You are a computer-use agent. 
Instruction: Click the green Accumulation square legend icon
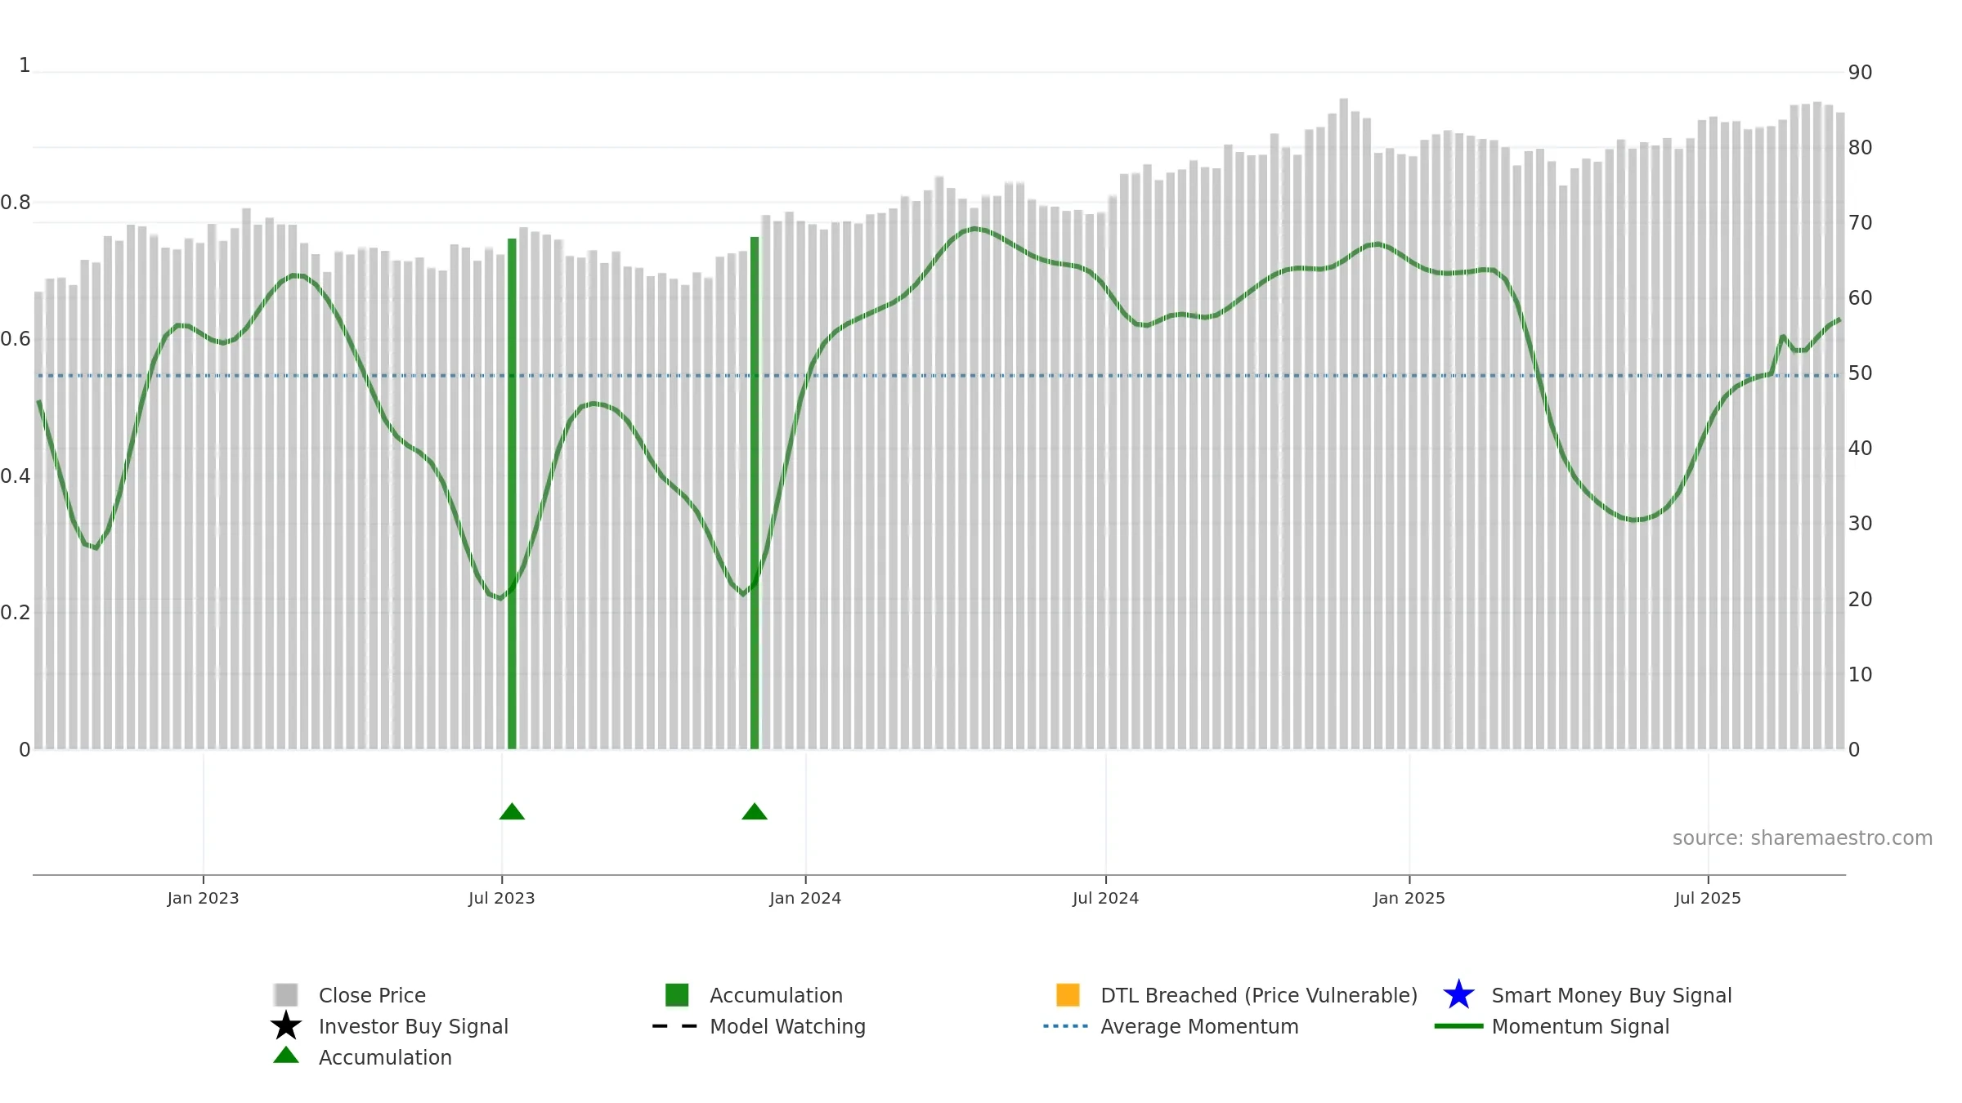click(677, 995)
